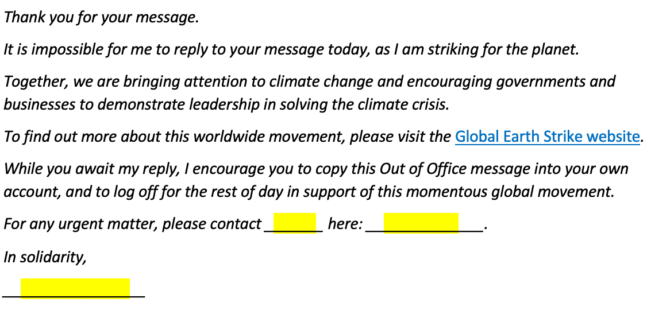Viewport: 647px width, 318px height.
Task: Click the word "here:" between the blanks
Action: click(345, 224)
